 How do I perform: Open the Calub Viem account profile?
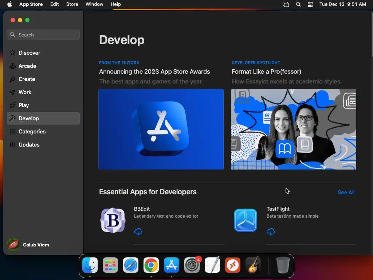28,245
